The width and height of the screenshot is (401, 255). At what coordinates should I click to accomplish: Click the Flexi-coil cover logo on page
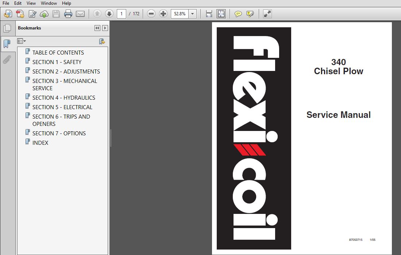(x=254, y=138)
